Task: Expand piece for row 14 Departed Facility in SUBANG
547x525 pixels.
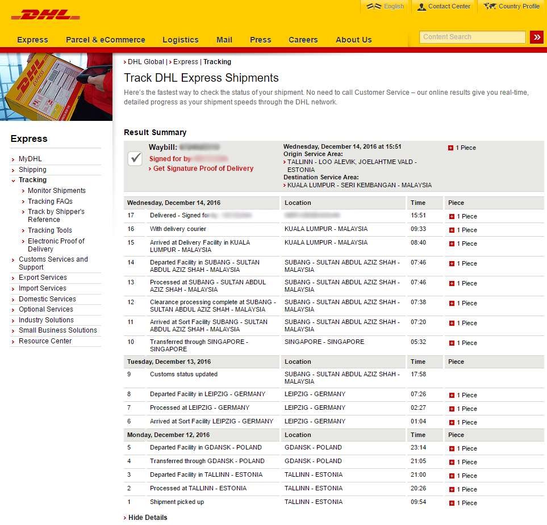Action: [x=452, y=263]
